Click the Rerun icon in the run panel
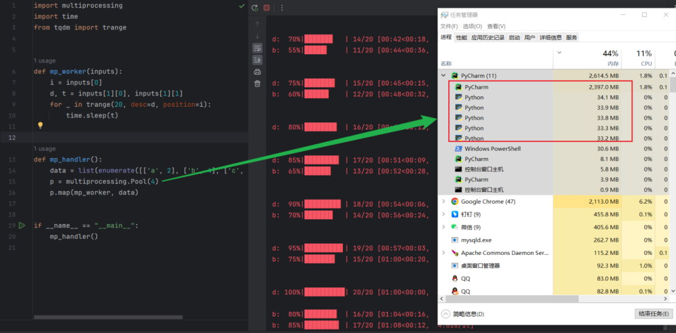 (x=255, y=7)
